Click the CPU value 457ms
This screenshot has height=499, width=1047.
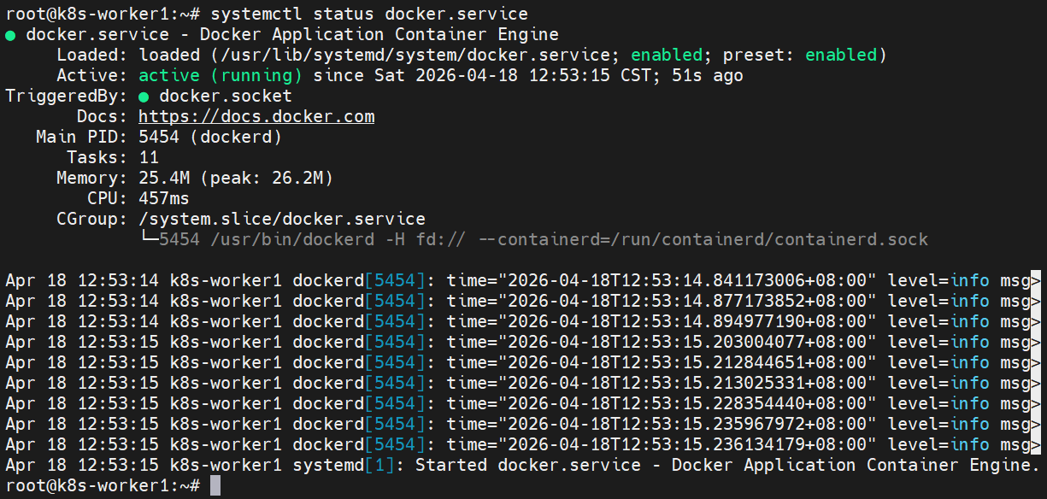point(164,199)
